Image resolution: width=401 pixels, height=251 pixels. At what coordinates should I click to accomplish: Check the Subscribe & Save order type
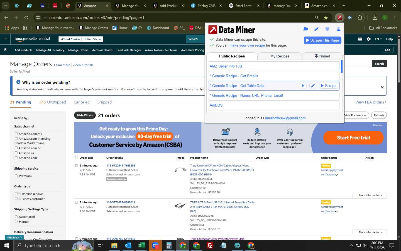[16, 194]
